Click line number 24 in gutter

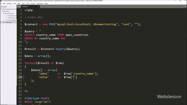[20, 91]
